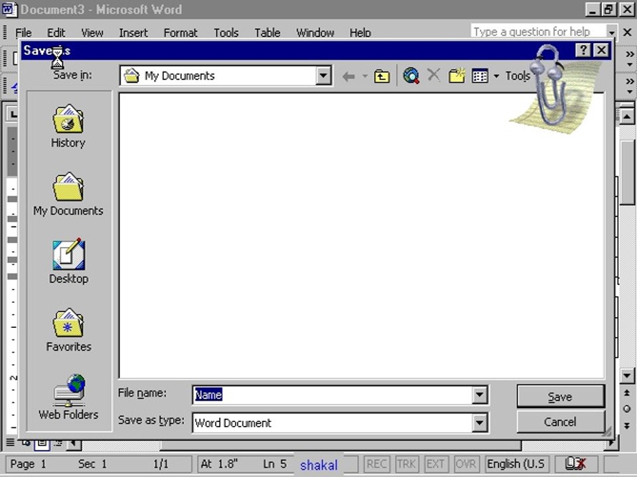Open the Window menu

pos(315,33)
